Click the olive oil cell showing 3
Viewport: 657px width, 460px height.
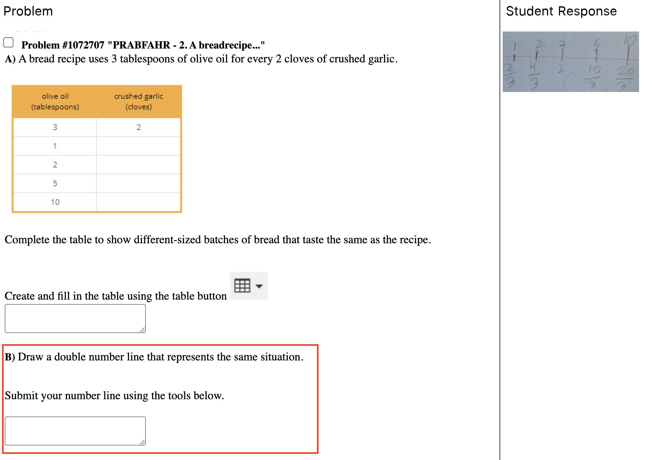pos(55,127)
